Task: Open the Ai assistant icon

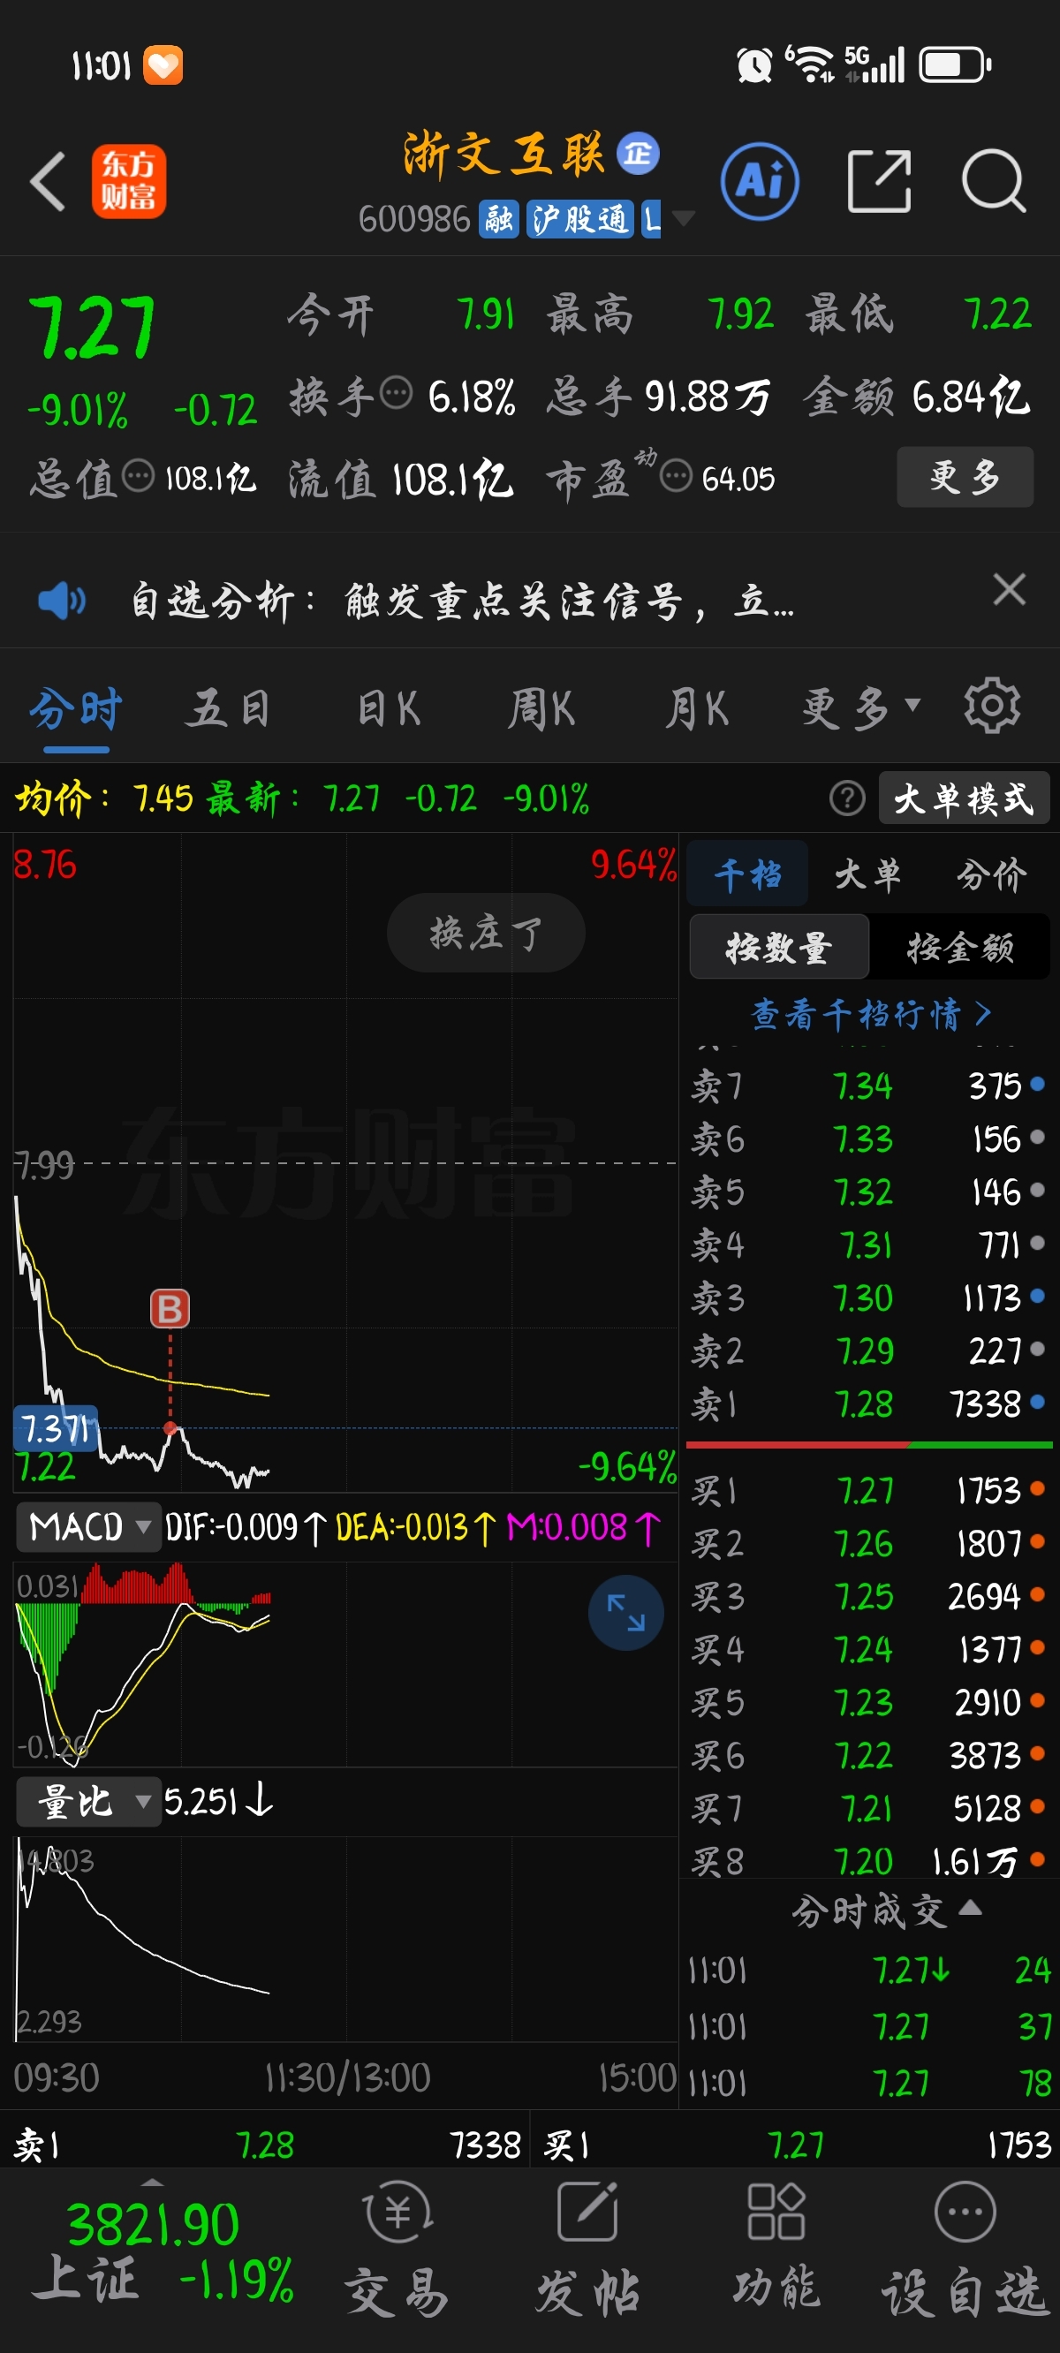Action: [760, 181]
